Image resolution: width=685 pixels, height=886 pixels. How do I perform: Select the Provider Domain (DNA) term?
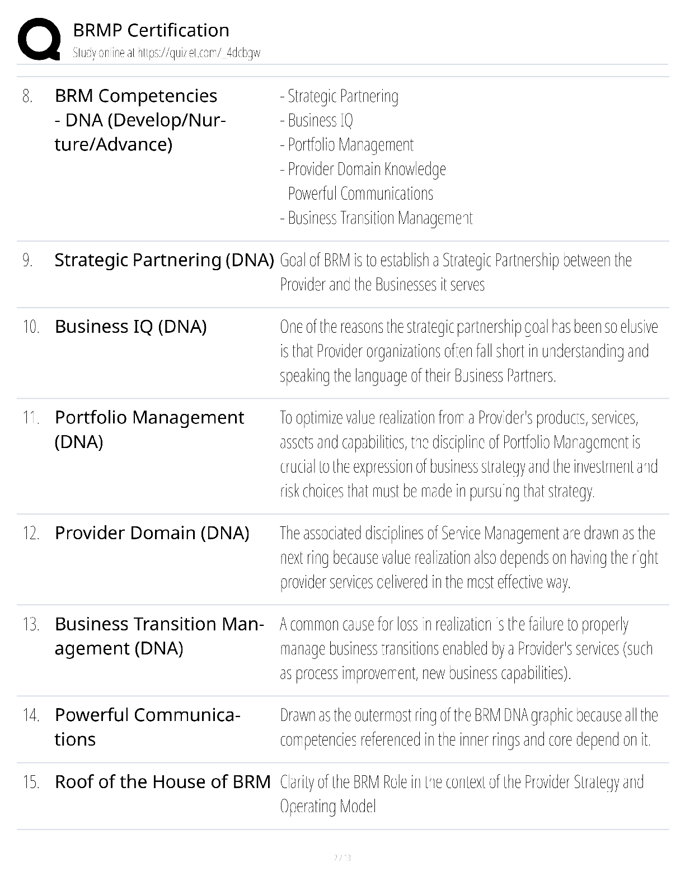[x=152, y=533]
